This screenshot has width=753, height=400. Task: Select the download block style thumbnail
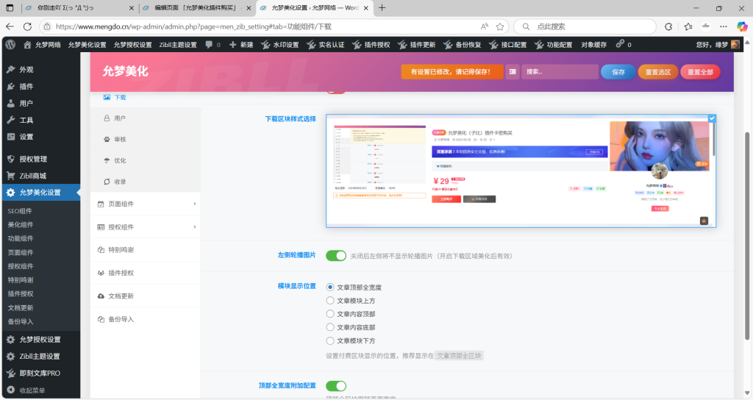(521, 171)
